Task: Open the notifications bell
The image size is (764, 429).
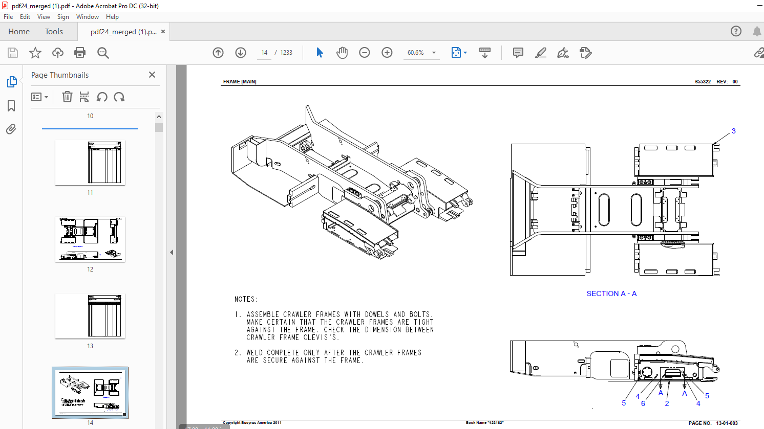Action: 757,31
